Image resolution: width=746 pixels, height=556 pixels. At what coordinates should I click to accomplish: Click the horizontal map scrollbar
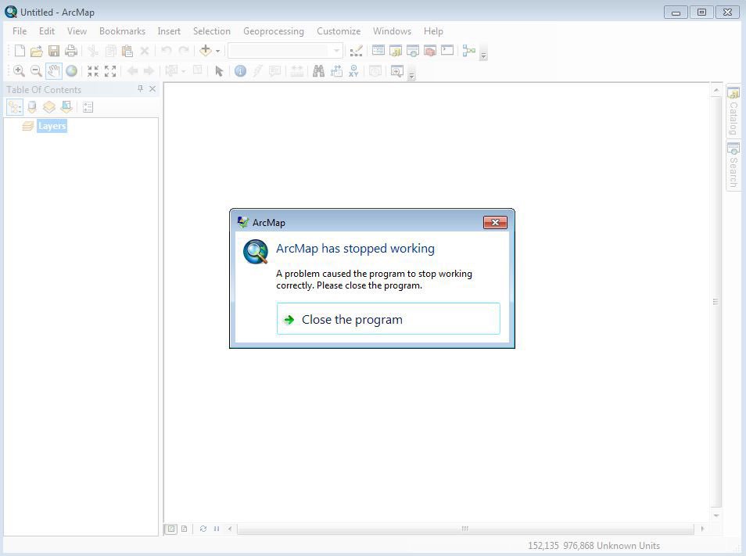pos(464,529)
